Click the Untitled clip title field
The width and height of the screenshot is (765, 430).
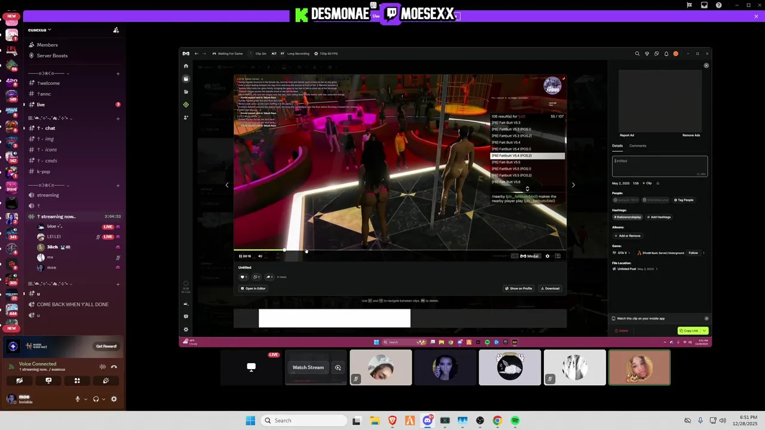point(660,167)
